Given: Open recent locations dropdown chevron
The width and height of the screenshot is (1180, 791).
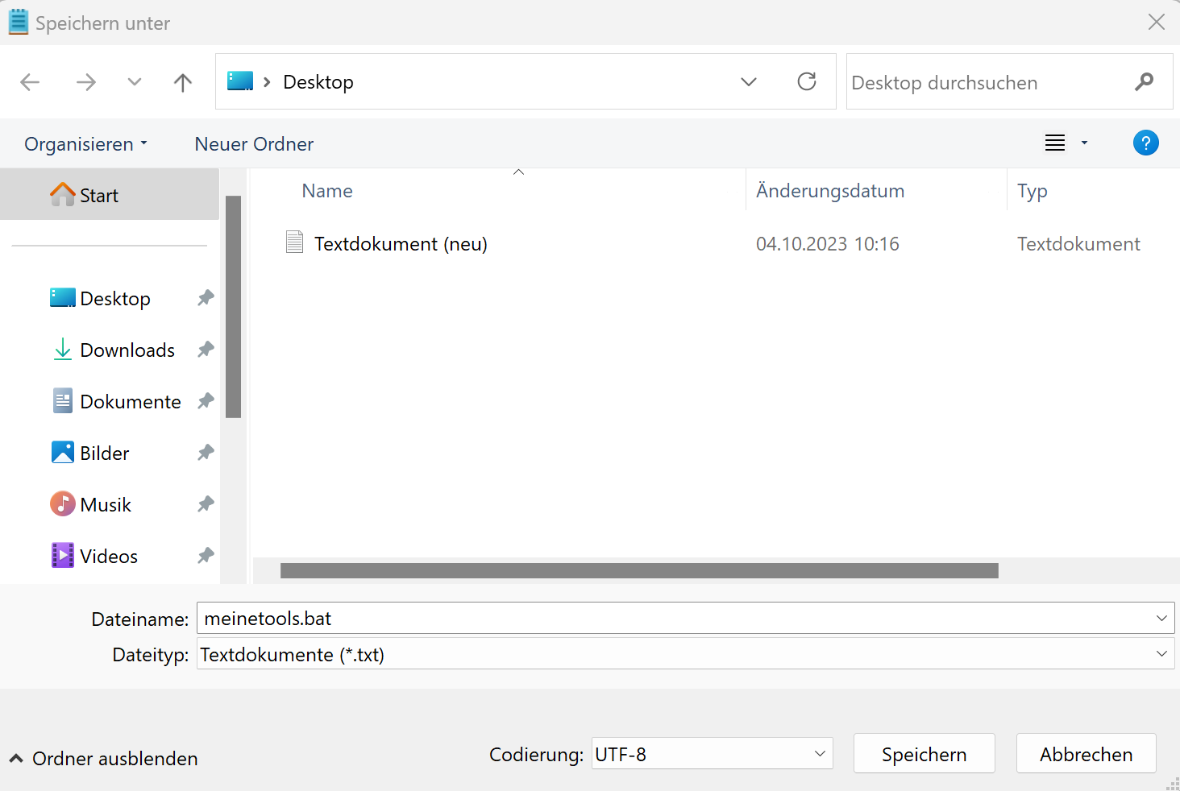Looking at the screenshot, I should 135,82.
